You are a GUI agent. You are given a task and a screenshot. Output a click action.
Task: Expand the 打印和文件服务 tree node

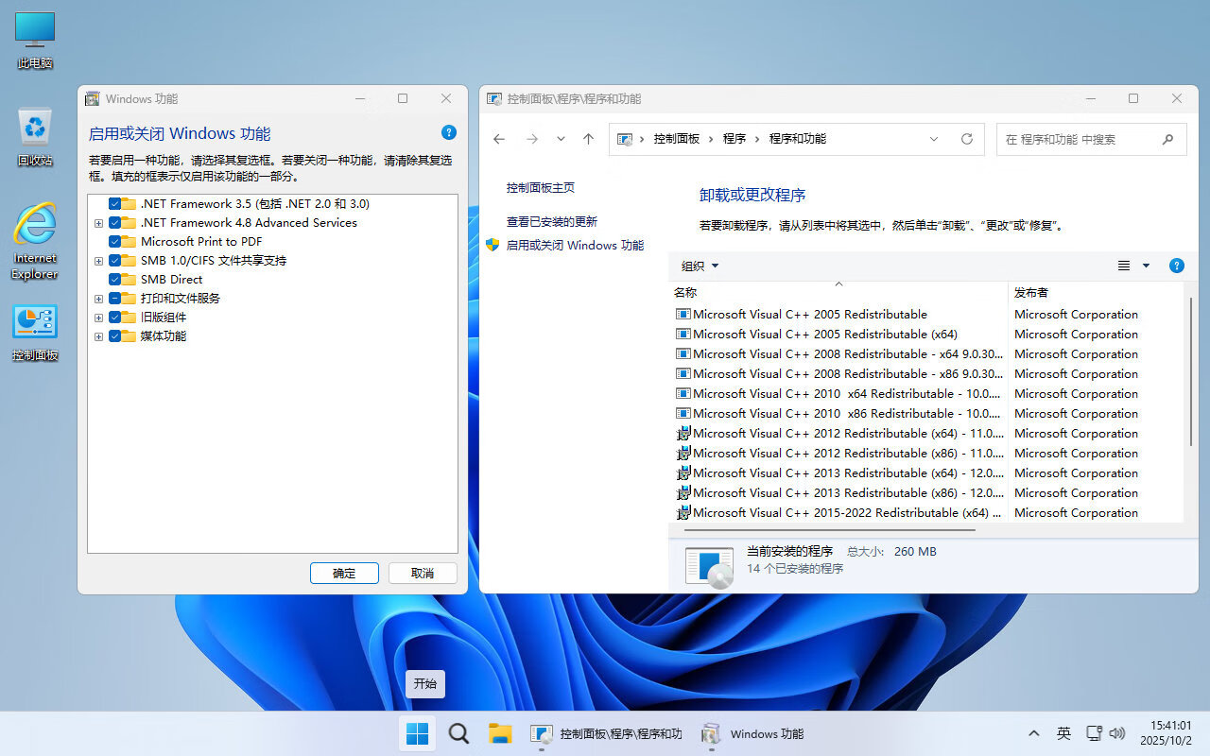click(98, 298)
